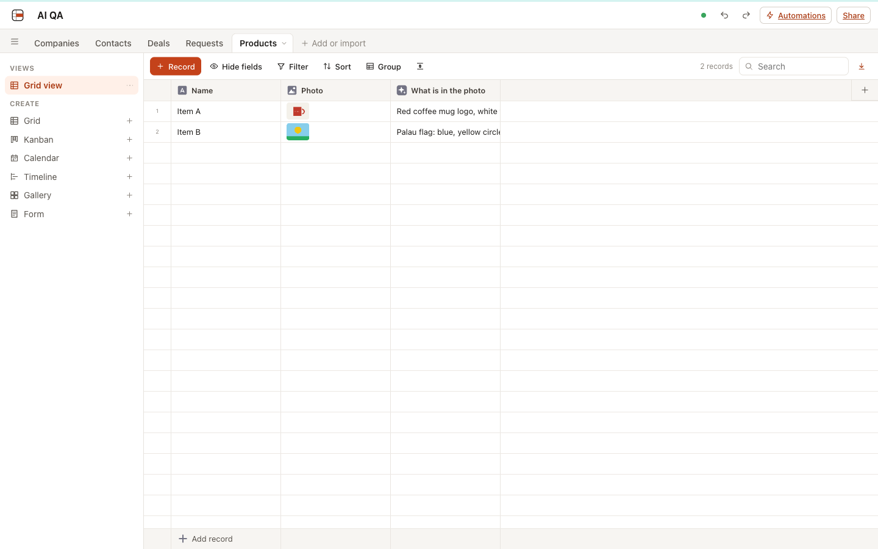Image resolution: width=878 pixels, height=549 pixels.
Task: Switch to the Deals tab
Action: [x=159, y=43]
